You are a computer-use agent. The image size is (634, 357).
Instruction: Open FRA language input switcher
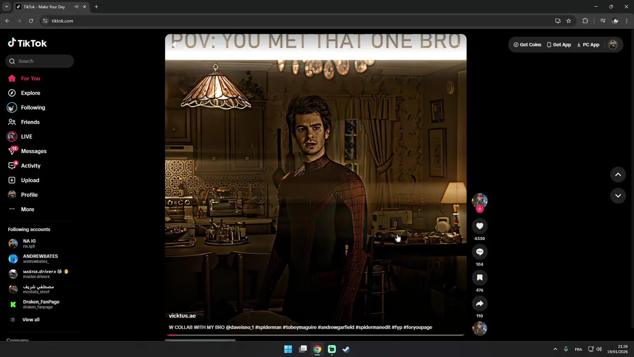579,349
